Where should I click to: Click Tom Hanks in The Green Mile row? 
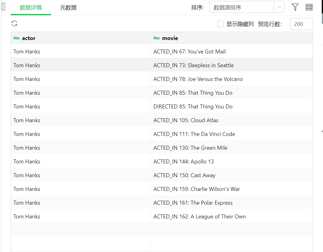pyautogui.click(x=27, y=148)
